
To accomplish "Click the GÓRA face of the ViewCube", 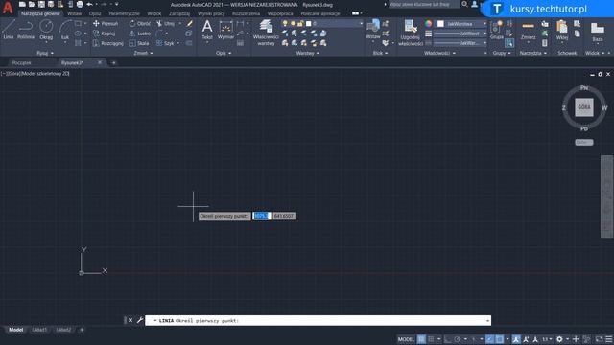I will [584, 107].
